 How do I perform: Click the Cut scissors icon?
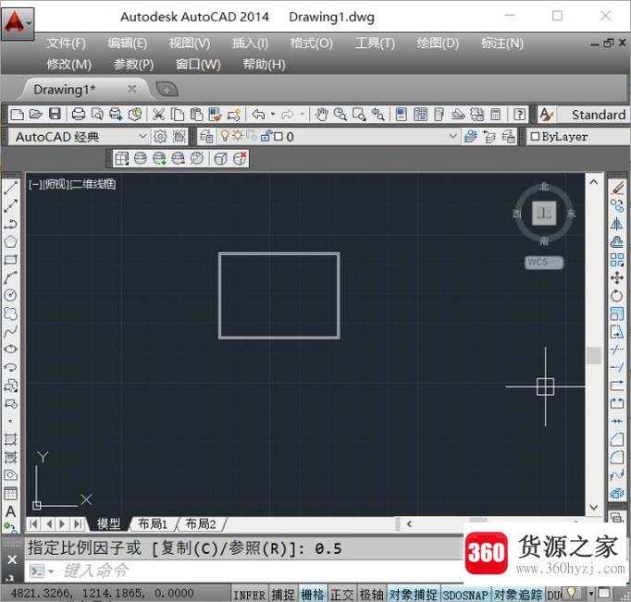click(158, 115)
